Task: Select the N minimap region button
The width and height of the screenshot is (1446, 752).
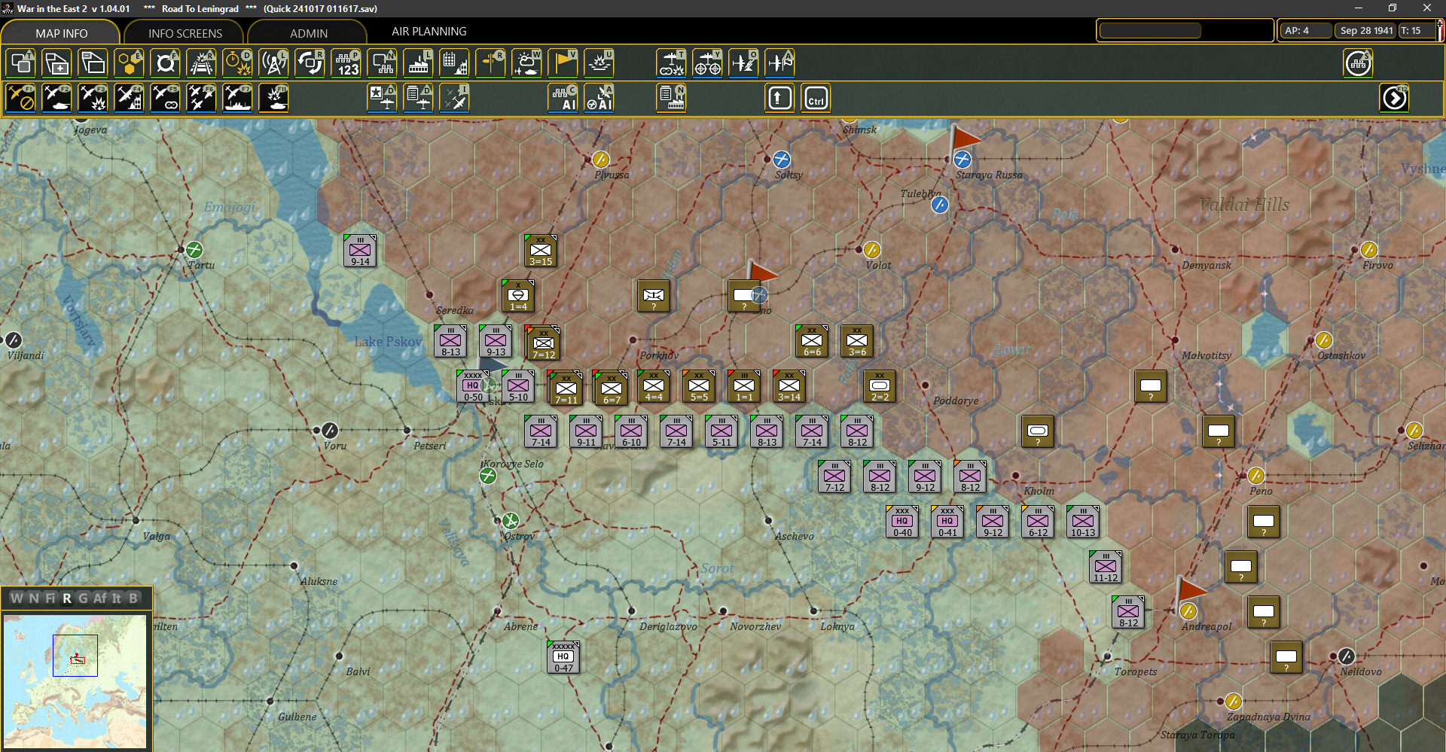Action: (34, 598)
